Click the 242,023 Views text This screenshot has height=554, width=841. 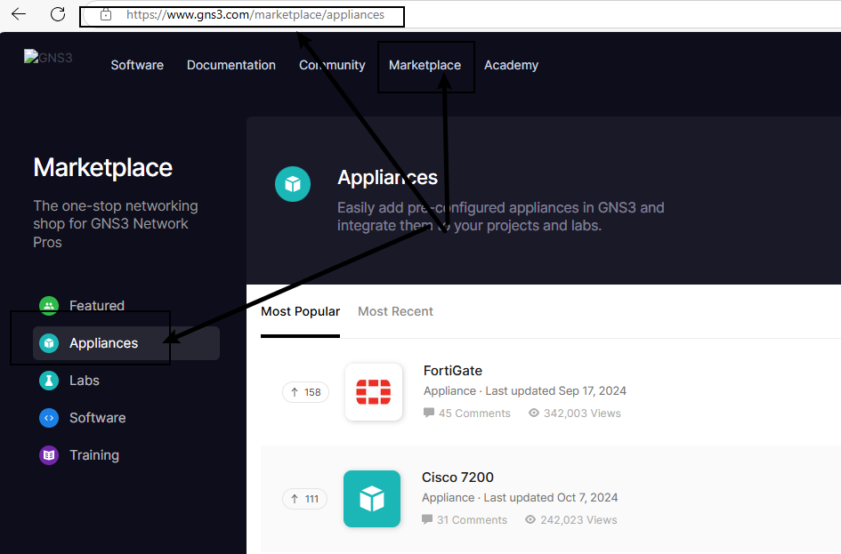[x=578, y=519]
